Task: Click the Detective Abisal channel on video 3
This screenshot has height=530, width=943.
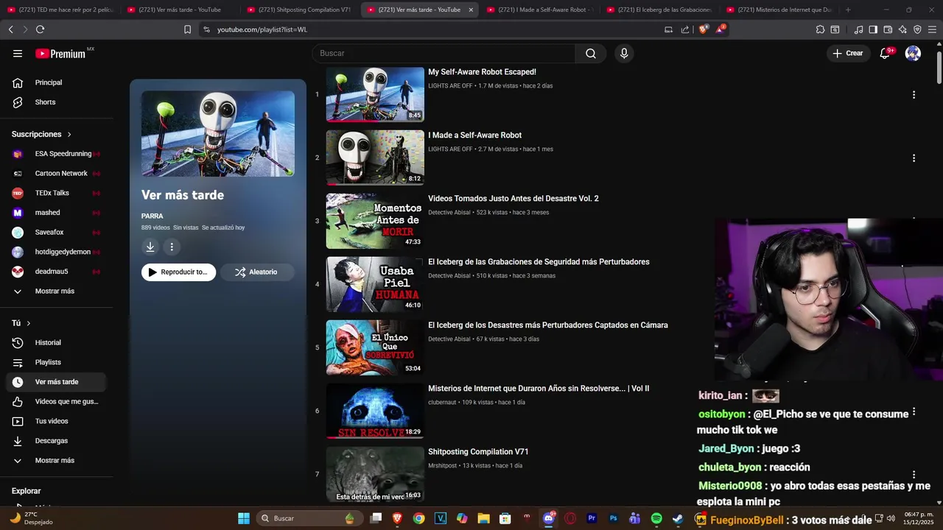Action: point(449,213)
